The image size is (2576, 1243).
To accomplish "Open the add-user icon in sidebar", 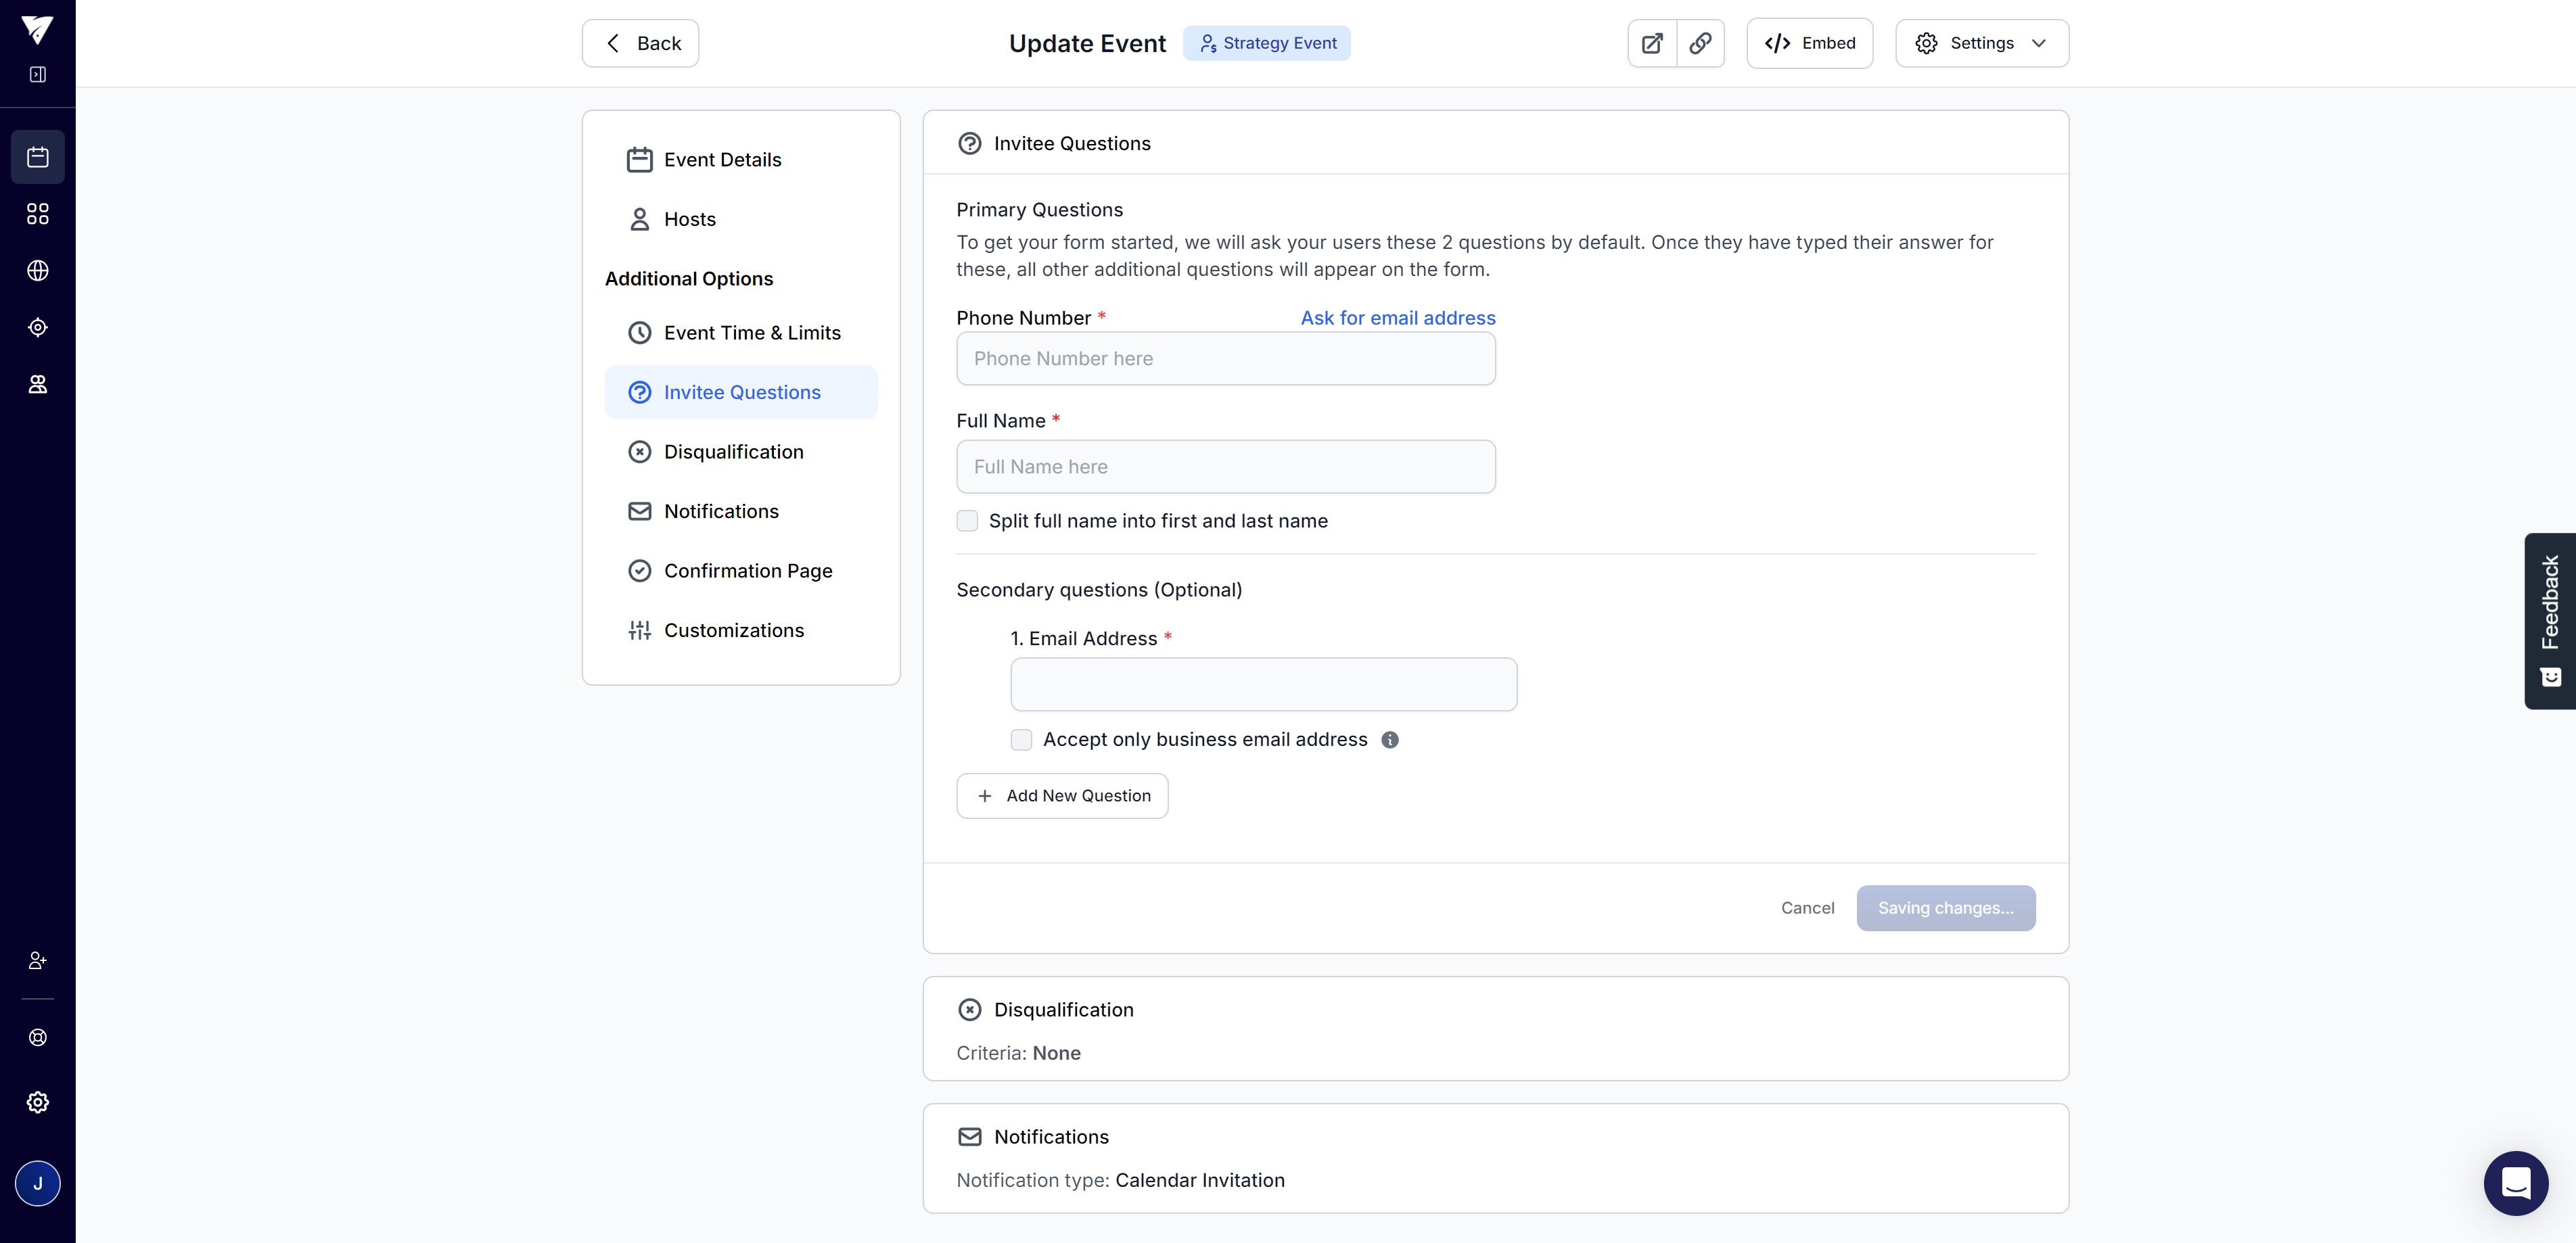I will tap(38, 960).
